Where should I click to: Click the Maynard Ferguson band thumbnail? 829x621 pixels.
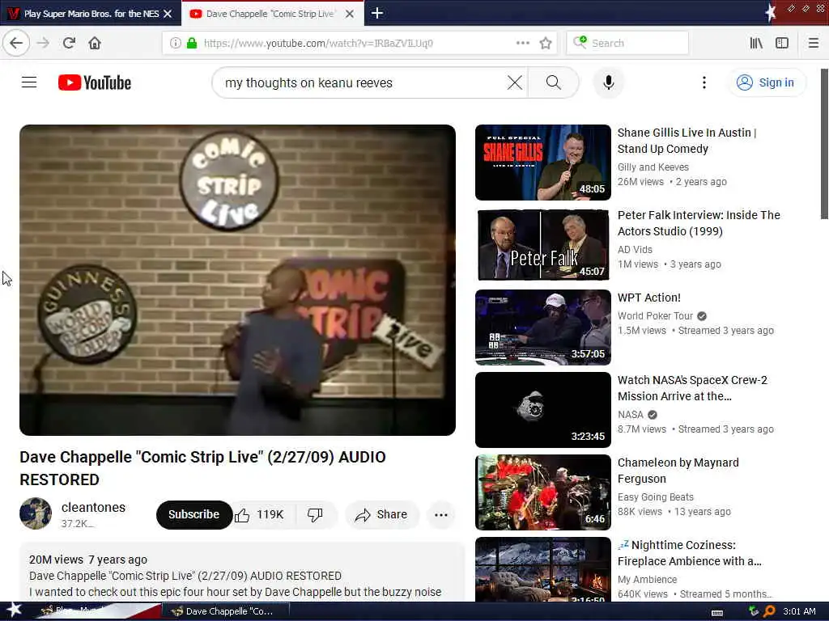click(543, 492)
